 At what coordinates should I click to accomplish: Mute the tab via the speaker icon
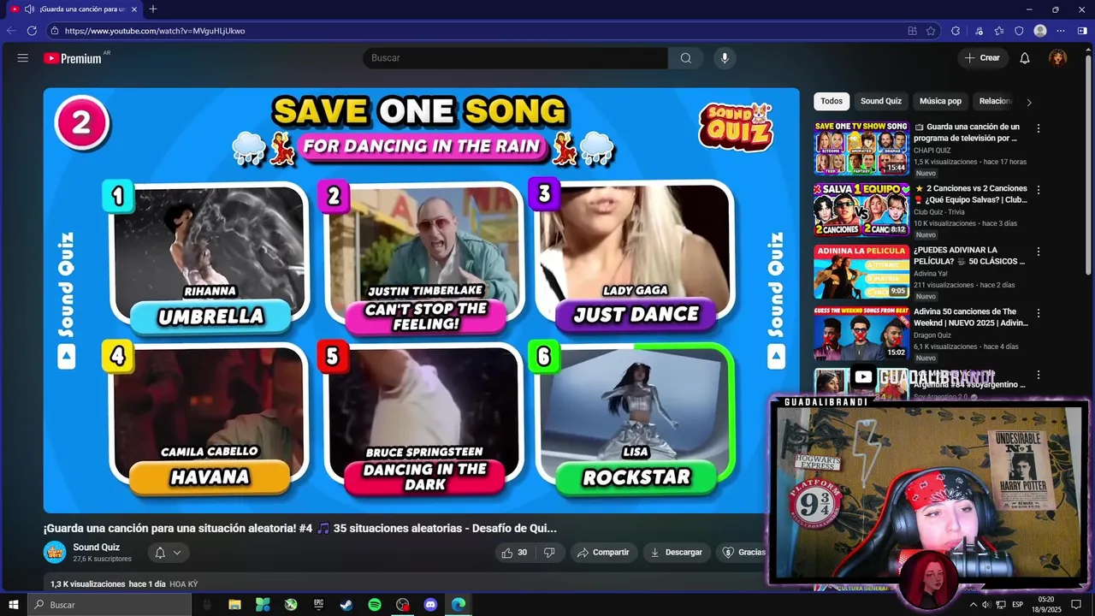coord(29,9)
